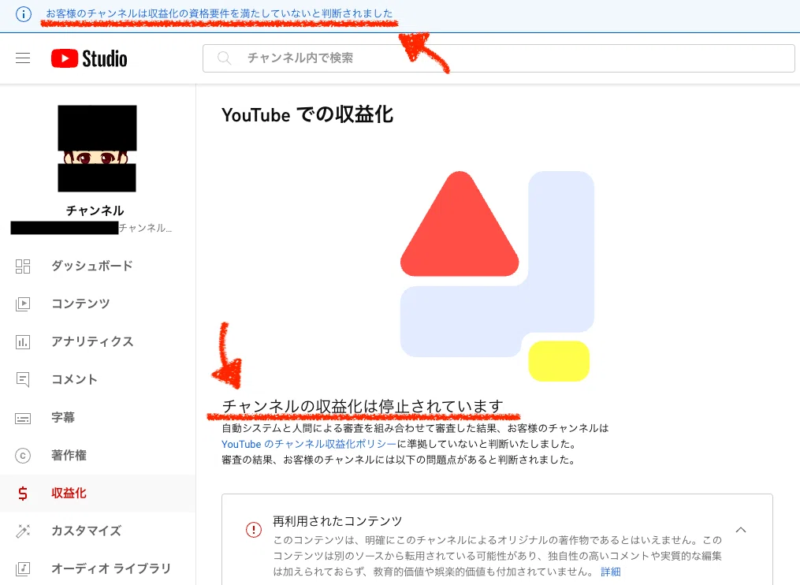This screenshot has height=585, width=800.
Task: Click the red warning icon beside 再利用されたコンテンツ
Action: point(254,530)
